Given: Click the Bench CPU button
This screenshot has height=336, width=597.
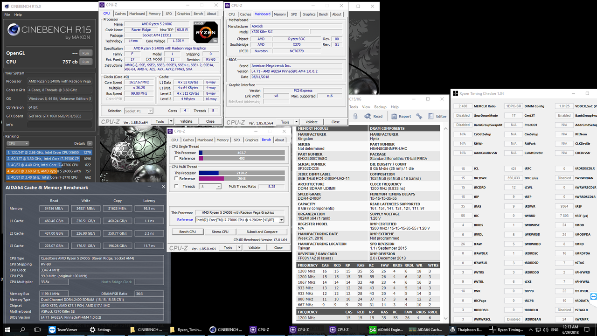Looking at the screenshot, I should click(187, 231).
